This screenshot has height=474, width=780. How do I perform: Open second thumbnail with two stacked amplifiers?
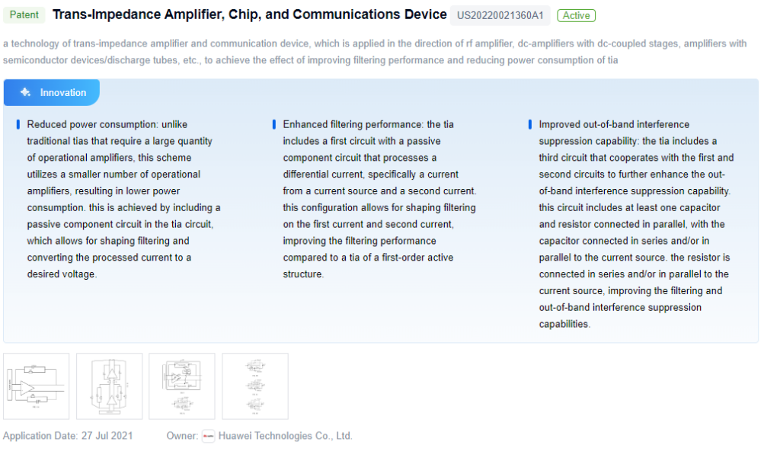[109, 386]
